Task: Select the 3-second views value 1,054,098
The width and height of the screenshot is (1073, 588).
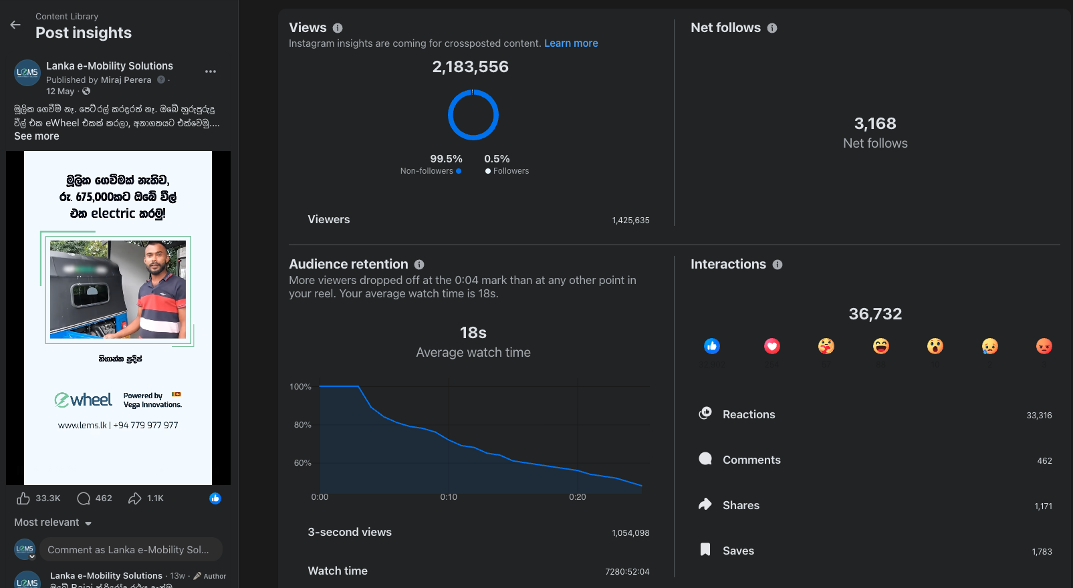Action: point(630,533)
